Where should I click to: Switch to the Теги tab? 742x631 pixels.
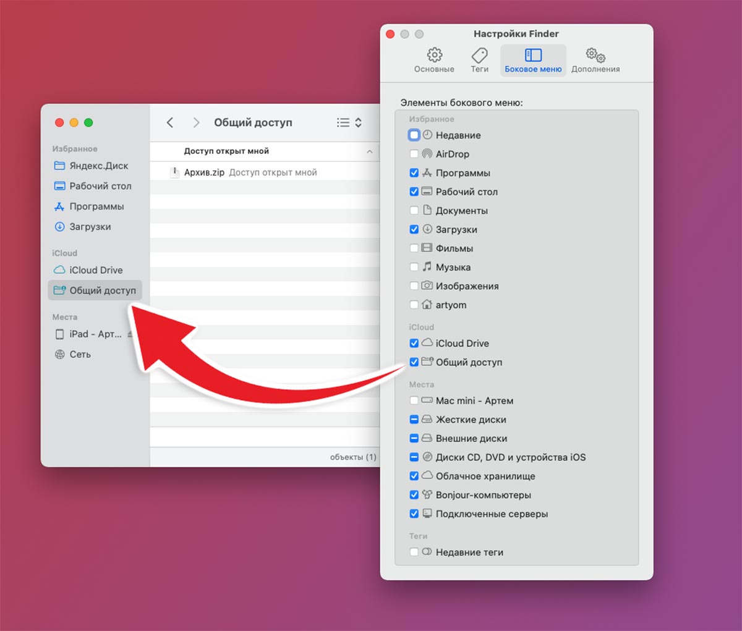click(x=479, y=61)
